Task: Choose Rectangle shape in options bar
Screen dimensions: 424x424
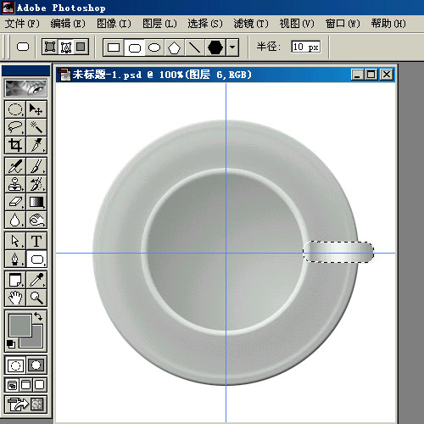Action: click(114, 47)
